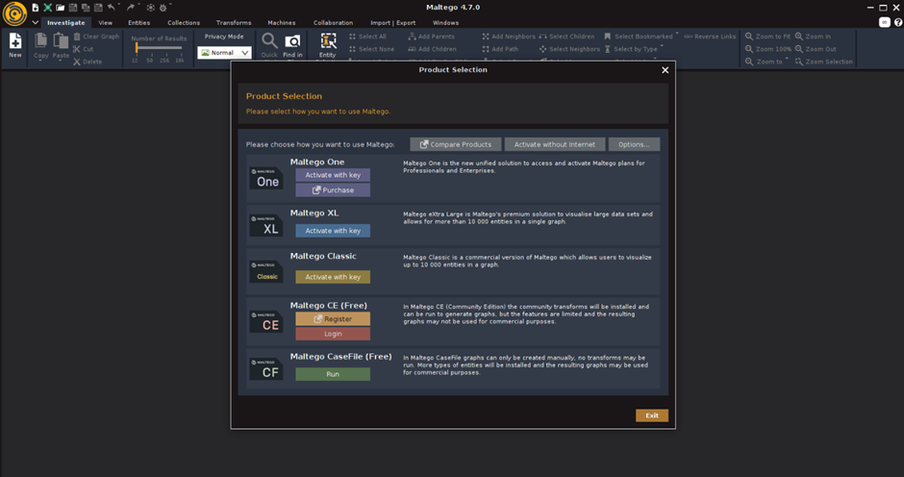Open the Privacy Mode Normal dropdown
This screenshot has height=477, width=904.
(224, 53)
